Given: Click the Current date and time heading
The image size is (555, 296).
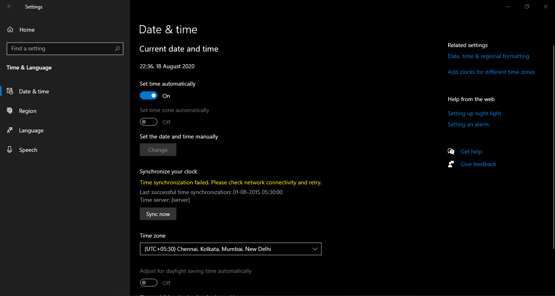Looking at the screenshot, I should [179, 49].
